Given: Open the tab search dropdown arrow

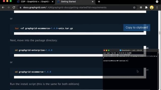Looking at the screenshot, I should [157, 2].
